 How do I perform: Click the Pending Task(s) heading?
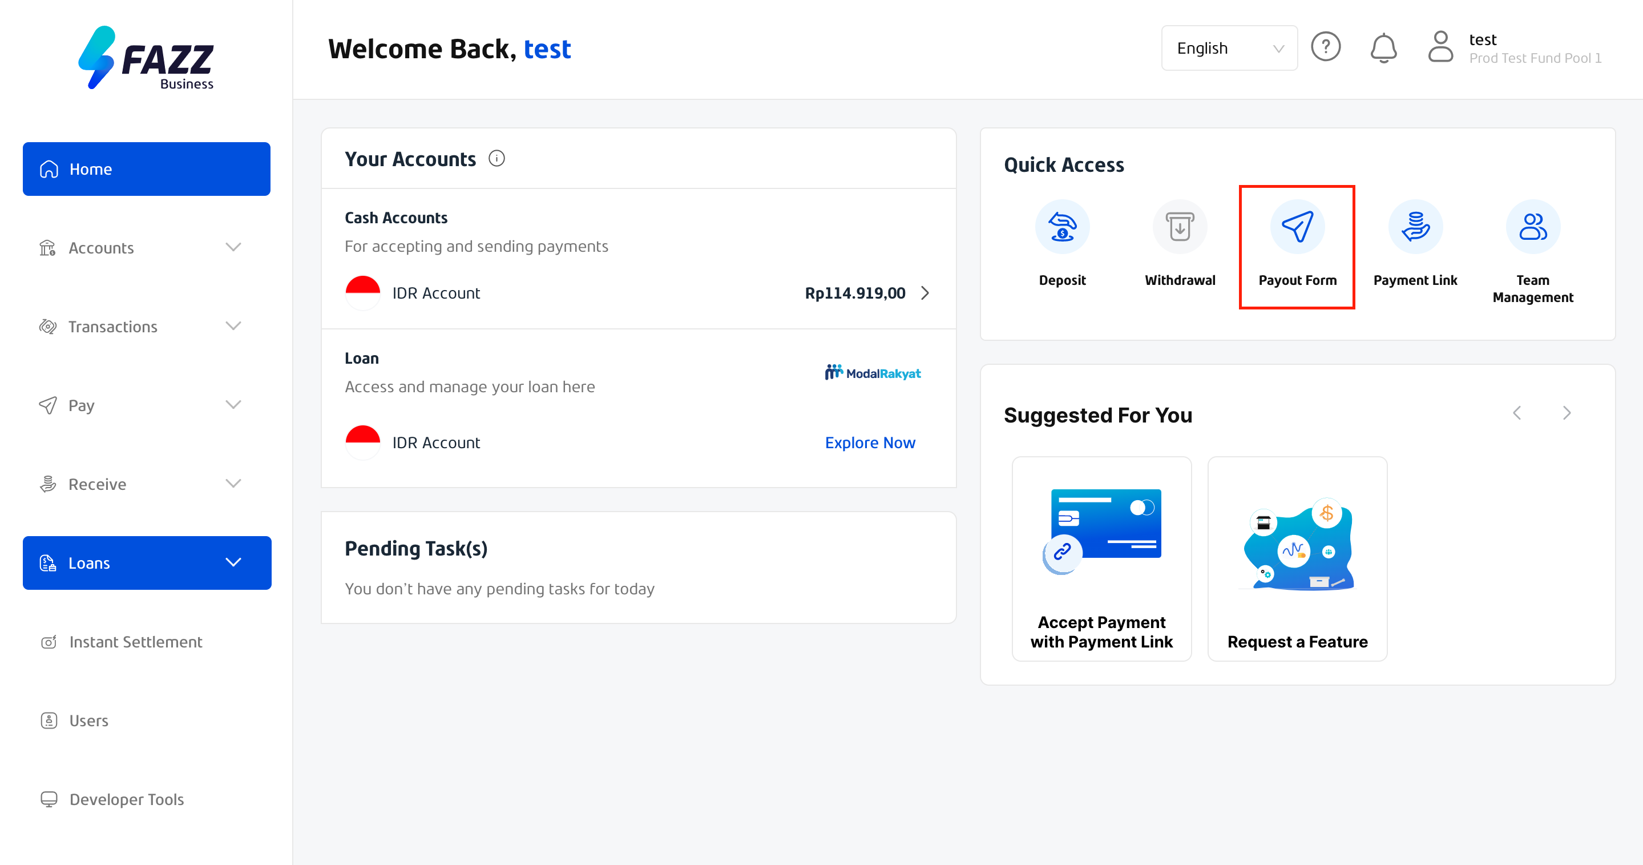[416, 549]
